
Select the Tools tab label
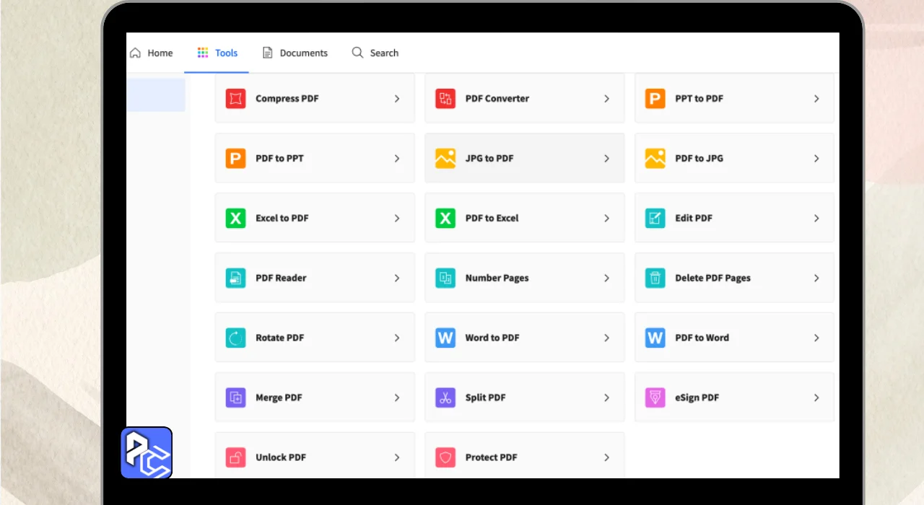(226, 53)
